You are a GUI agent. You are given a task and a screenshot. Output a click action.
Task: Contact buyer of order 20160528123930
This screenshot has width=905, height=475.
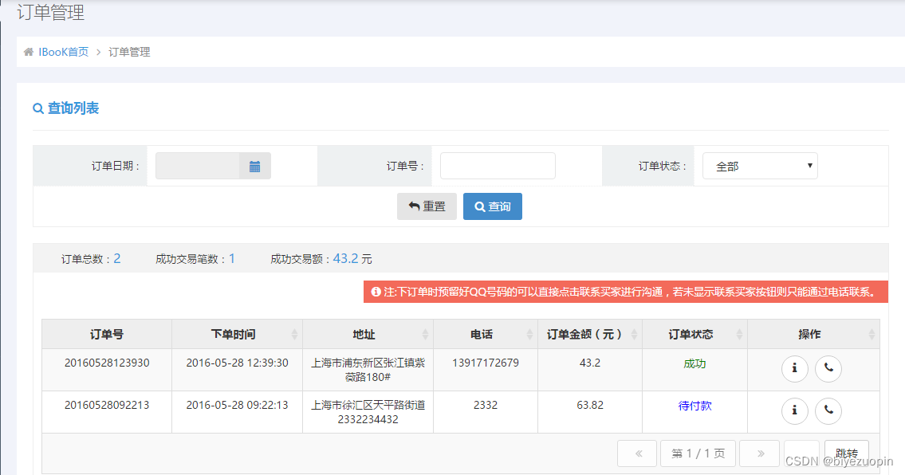(x=828, y=368)
